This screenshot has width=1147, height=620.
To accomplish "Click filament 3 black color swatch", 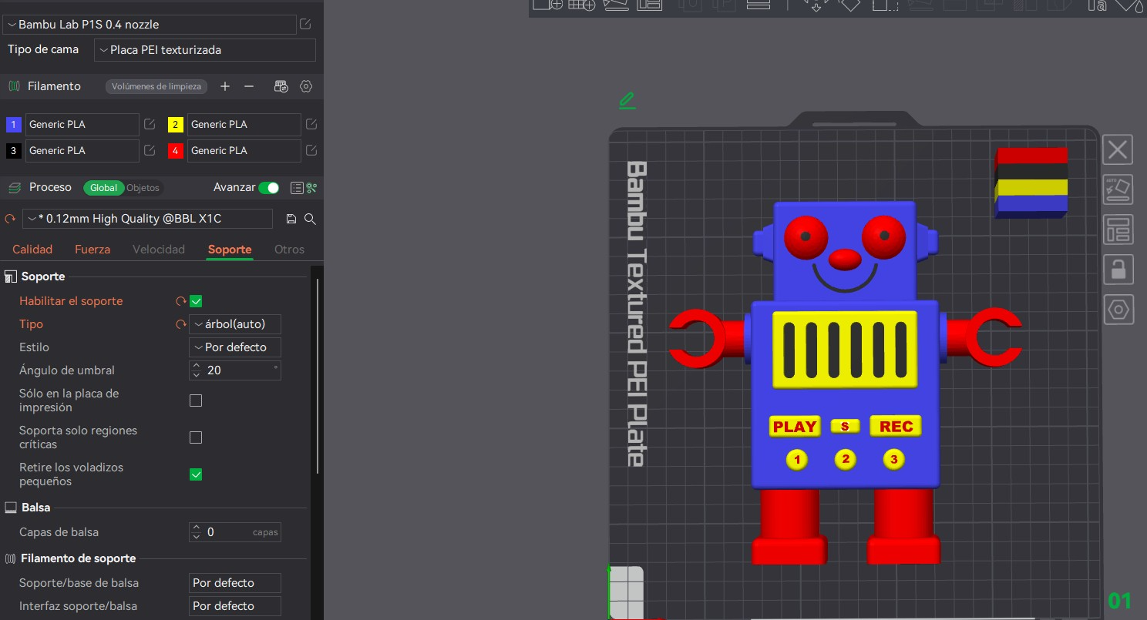I will (x=13, y=150).
